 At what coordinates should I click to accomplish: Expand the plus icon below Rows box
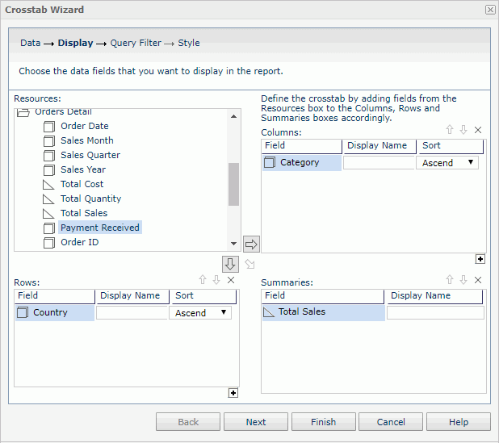point(233,393)
